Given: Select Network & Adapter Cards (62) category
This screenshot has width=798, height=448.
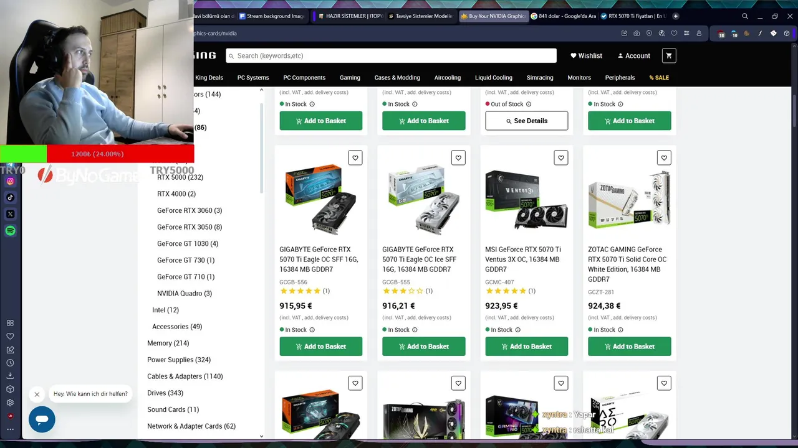Looking at the screenshot, I should [x=191, y=426].
